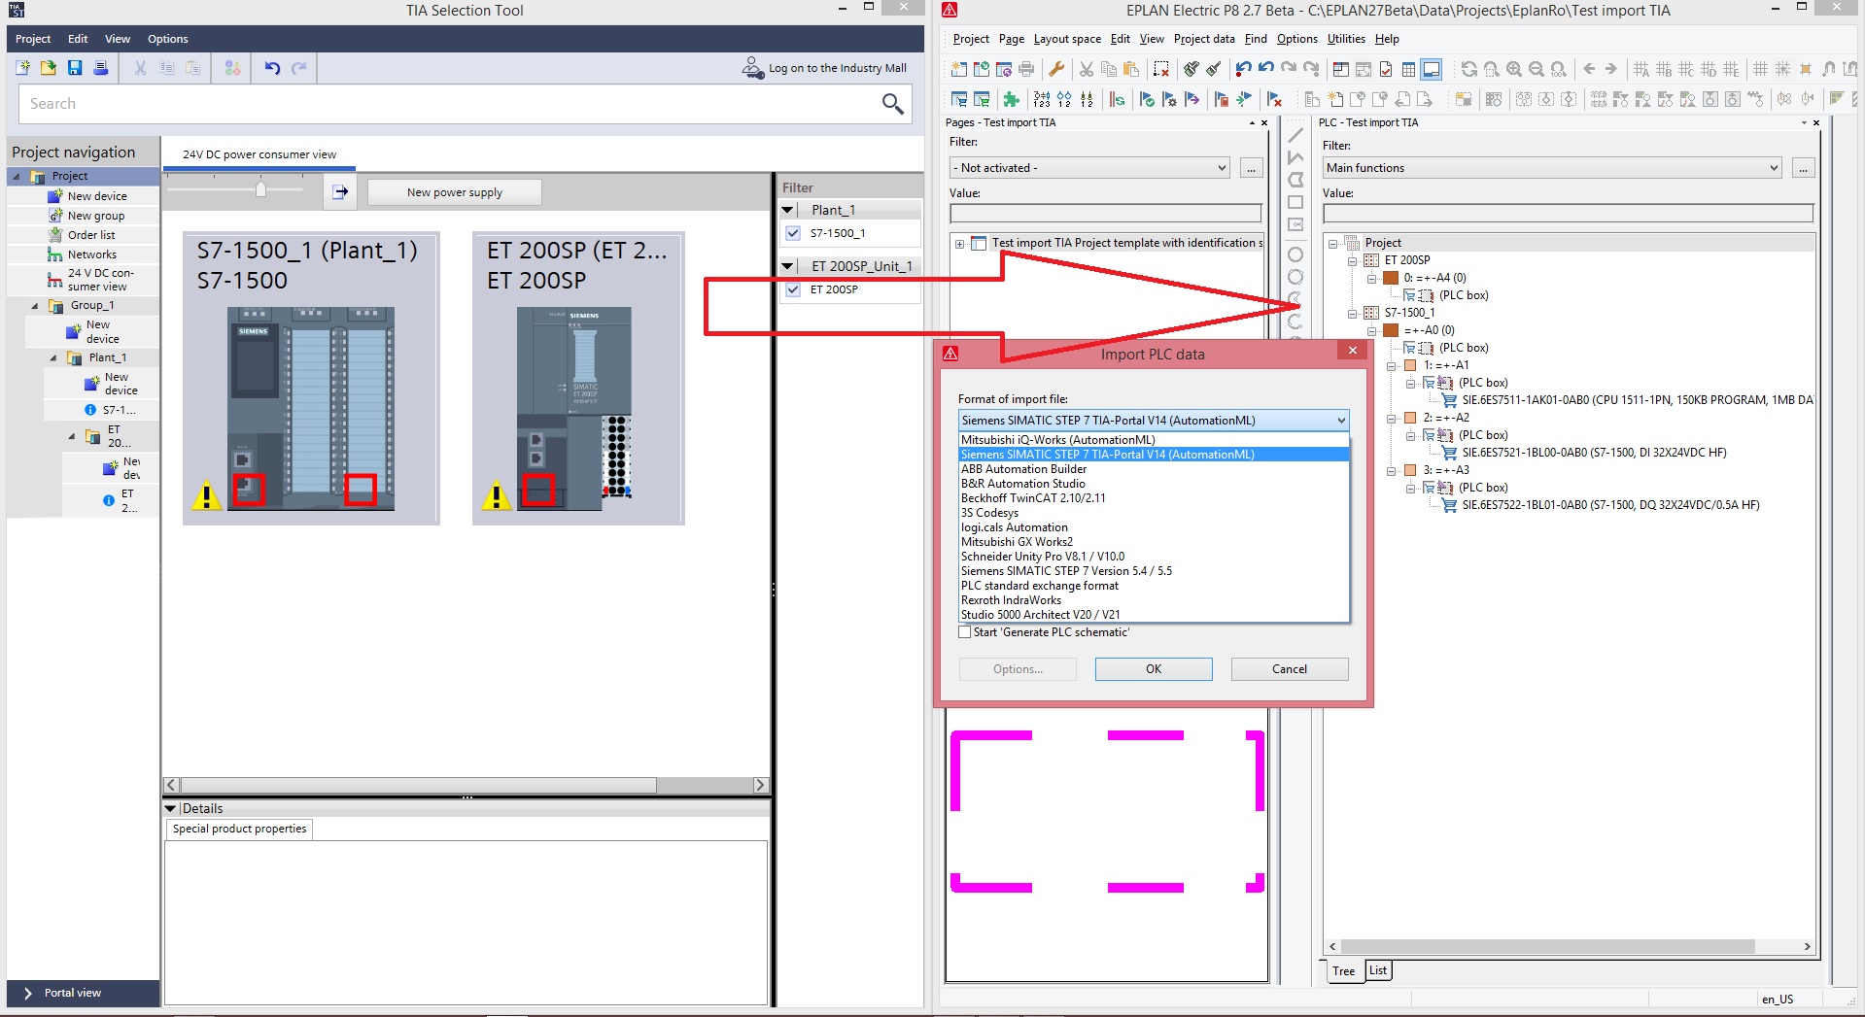Click the Open project folder icon in TIA Selection Tool
The width and height of the screenshot is (1865, 1017).
pos(49,68)
